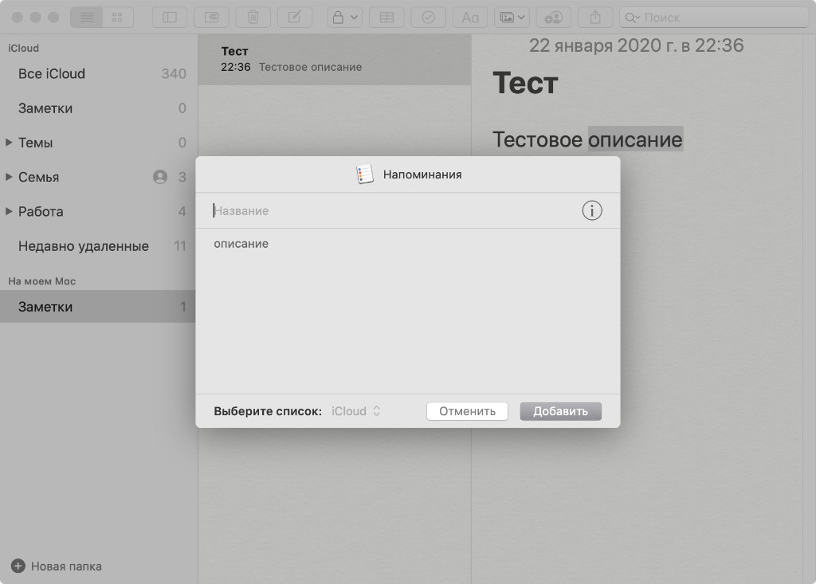Switch to gallery view in toolbar

click(117, 17)
